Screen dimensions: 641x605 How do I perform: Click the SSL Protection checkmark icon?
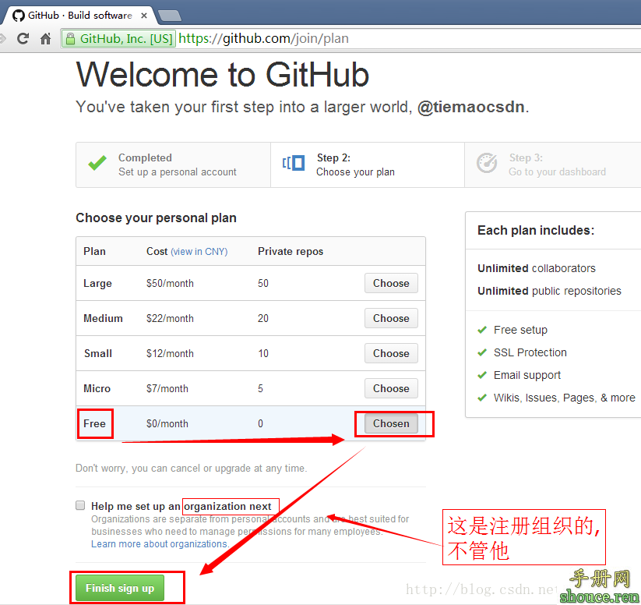(x=482, y=352)
